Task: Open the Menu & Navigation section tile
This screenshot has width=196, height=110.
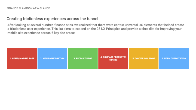Action: pos(52,58)
